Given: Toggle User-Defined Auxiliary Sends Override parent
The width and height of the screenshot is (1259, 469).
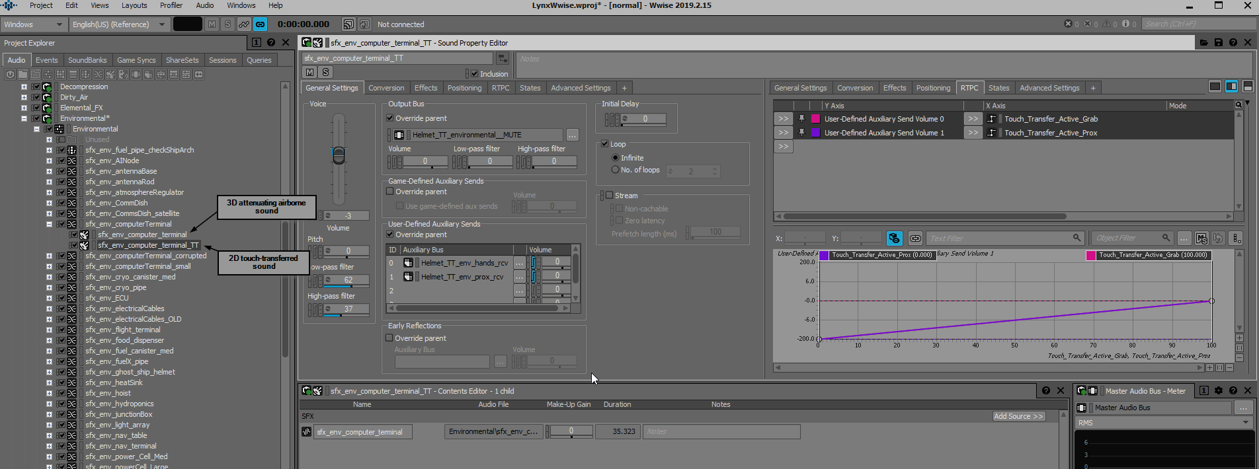Looking at the screenshot, I should pyautogui.click(x=390, y=234).
